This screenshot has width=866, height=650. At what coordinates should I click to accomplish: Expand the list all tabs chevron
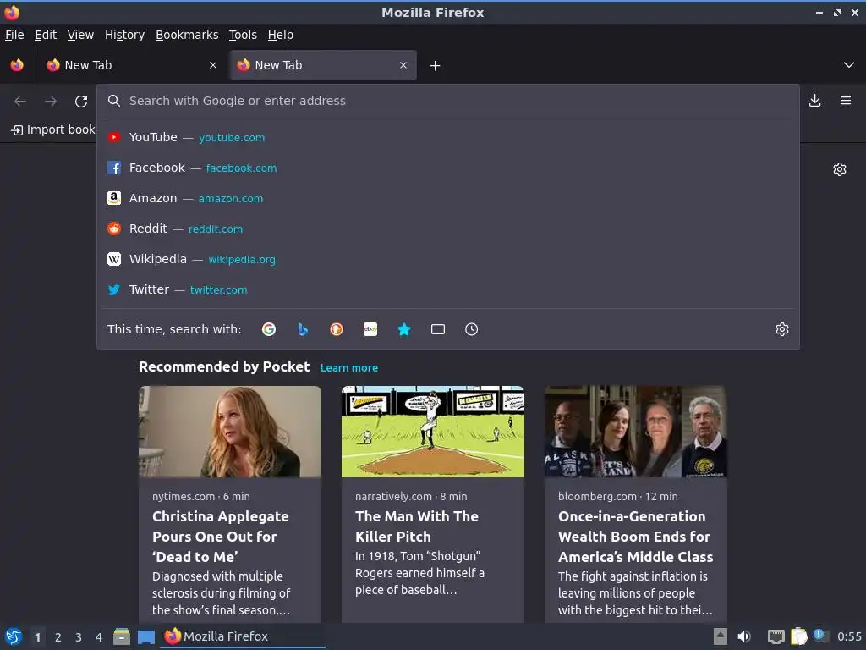coord(849,65)
